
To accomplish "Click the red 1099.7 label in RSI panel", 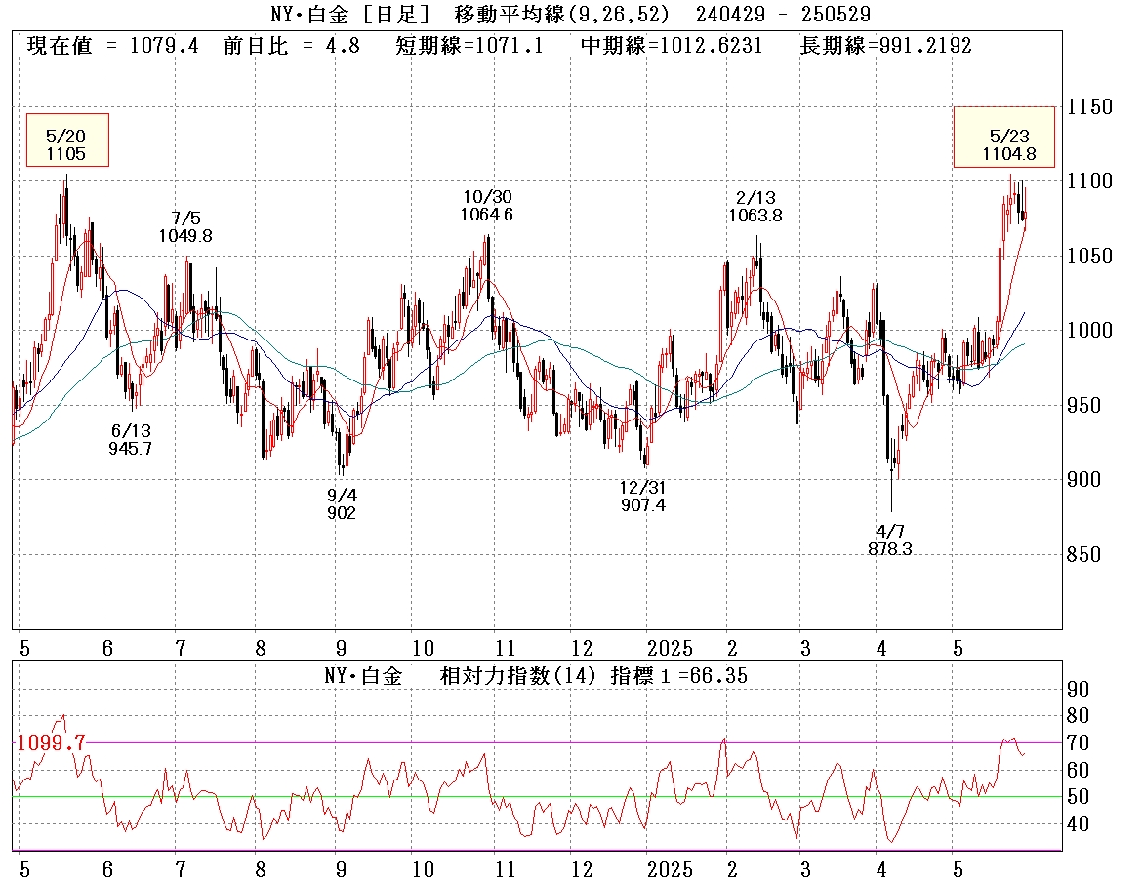I will click(51, 743).
